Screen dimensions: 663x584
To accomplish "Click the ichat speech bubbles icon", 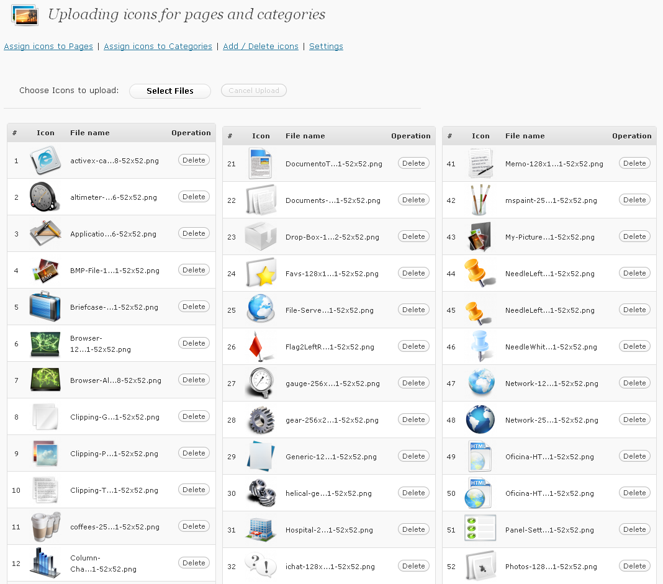I will 261,566.
